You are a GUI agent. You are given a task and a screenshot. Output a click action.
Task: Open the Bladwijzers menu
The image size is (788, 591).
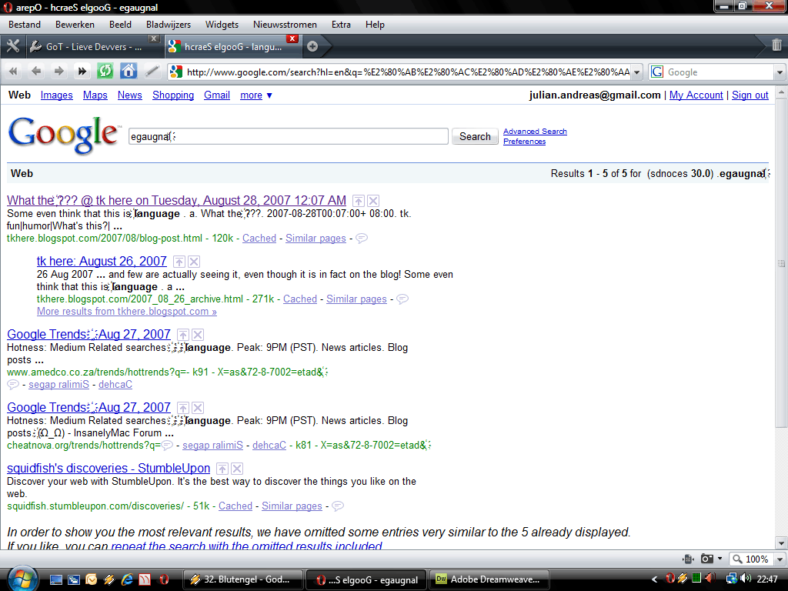click(x=169, y=24)
